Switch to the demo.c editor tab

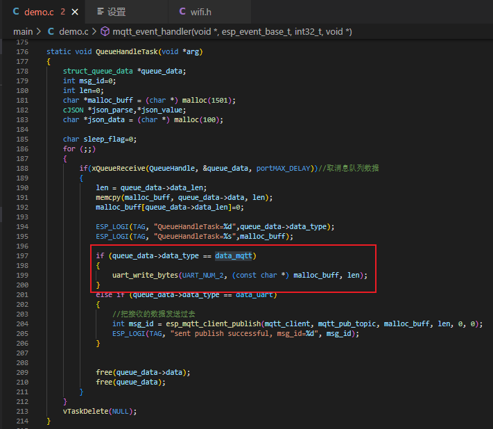(44, 12)
